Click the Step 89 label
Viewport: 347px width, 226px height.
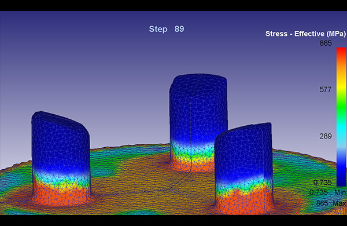click(167, 29)
